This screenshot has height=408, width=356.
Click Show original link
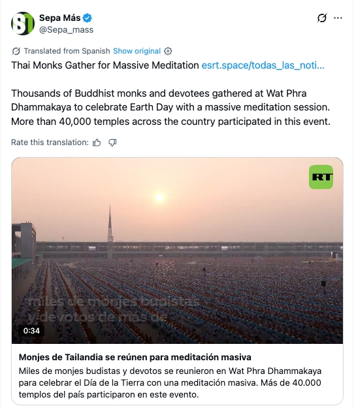click(137, 51)
